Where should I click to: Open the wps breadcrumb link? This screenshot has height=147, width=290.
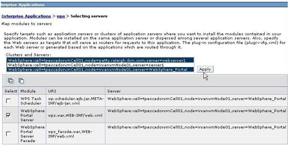click(x=61, y=16)
